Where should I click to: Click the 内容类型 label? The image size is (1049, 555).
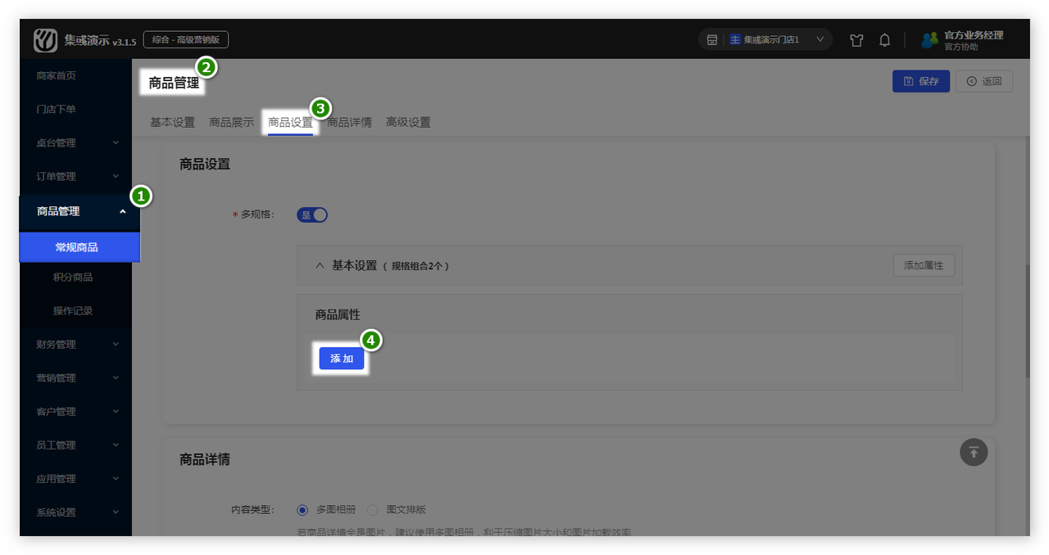(x=252, y=509)
